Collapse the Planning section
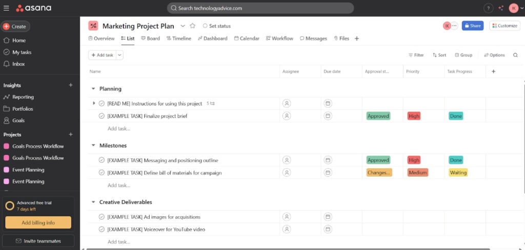 [x=93, y=89]
